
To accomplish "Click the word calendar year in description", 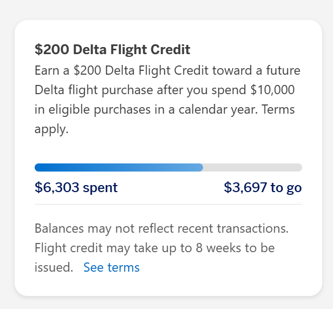I will [218, 109].
